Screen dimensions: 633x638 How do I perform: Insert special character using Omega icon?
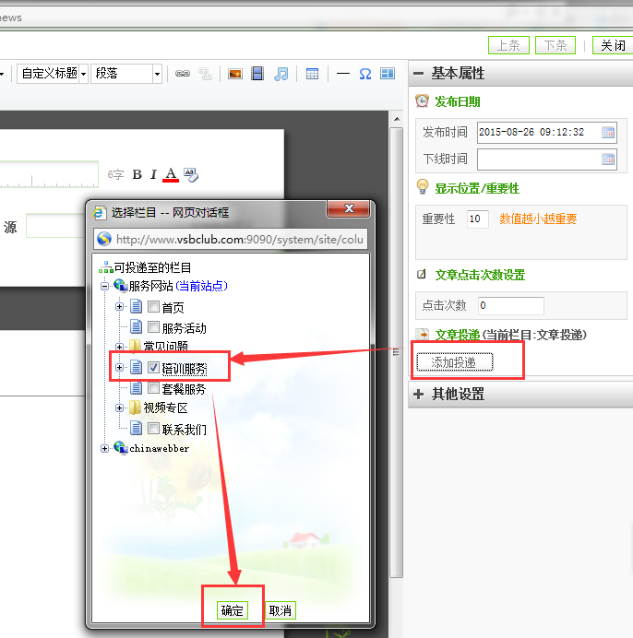click(x=365, y=74)
